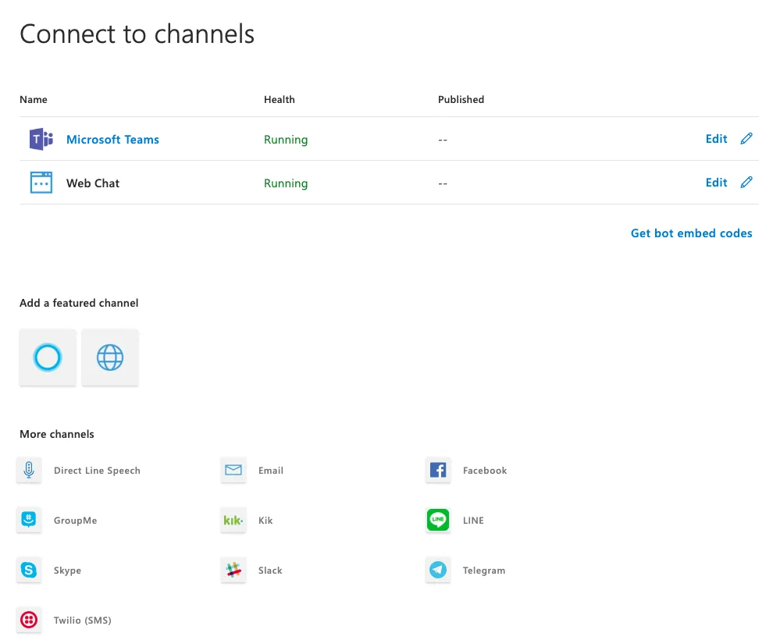Add the globe featured channel
The height and width of the screenshot is (640, 773).
point(110,357)
